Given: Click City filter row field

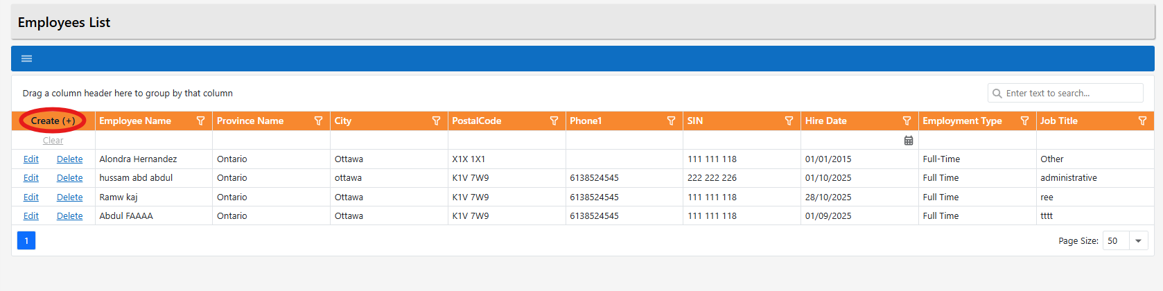Looking at the screenshot, I should (x=389, y=140).
